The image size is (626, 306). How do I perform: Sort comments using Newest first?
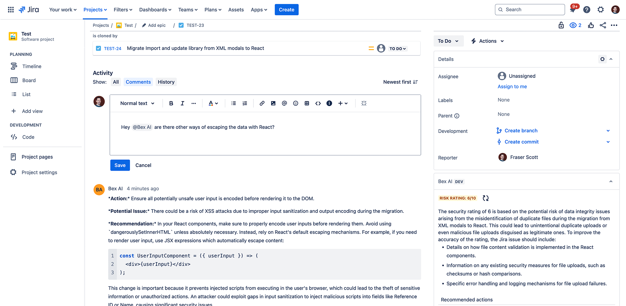pyautogui.click(x=400, y=82)
